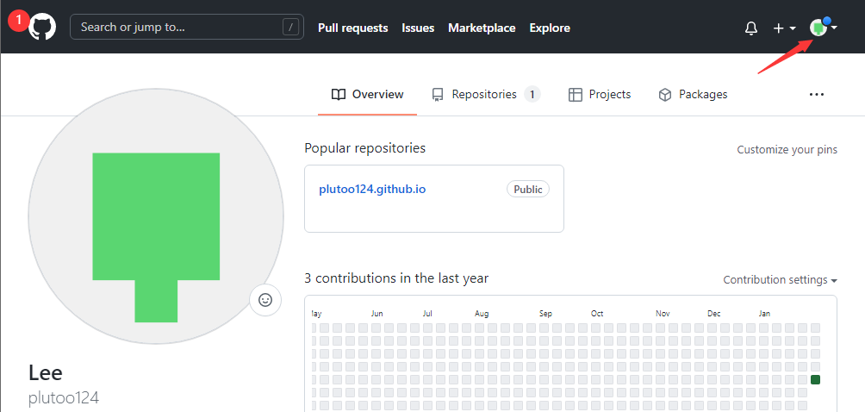
Task: Open the plutoo124.github.io repository link
Action: coord(372,190)
